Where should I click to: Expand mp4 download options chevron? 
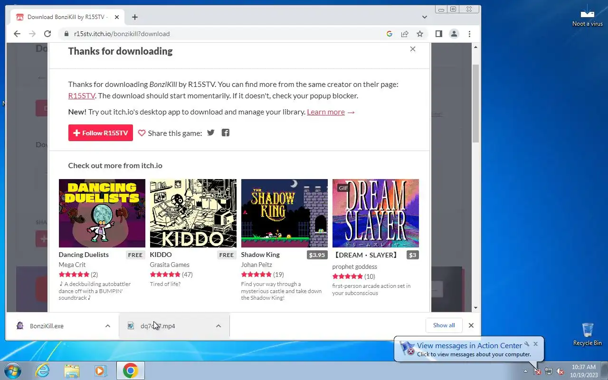pos(218,326)
